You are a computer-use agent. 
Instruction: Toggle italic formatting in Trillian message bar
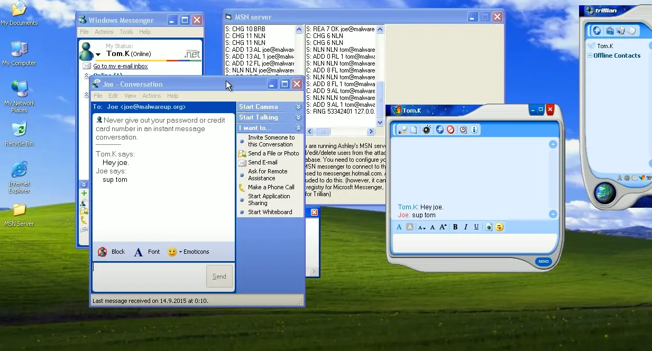tap(465, 227)
